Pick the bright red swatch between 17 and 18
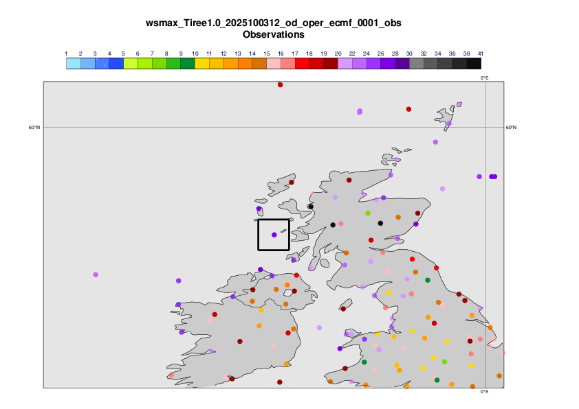579x409 pixels. 302,64
